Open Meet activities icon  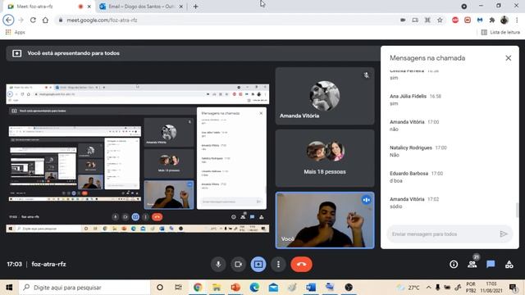pos(509,265)
